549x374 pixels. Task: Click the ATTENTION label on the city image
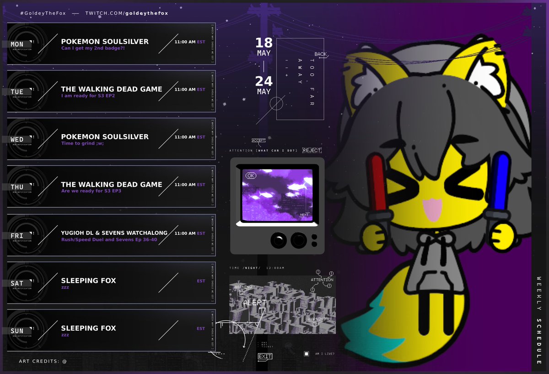click(322, 280)
